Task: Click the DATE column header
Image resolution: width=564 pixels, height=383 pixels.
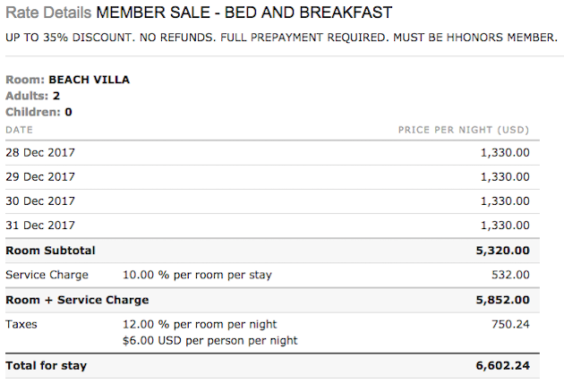Action: pyautogui.click(x=20, y=130)
